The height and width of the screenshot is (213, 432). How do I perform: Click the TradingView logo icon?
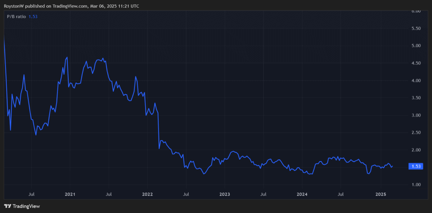coord(8,206)
